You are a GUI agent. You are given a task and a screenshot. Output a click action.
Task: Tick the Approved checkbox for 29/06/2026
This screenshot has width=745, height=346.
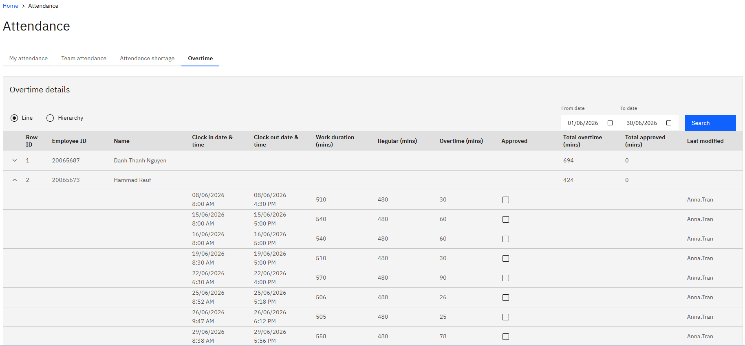tap(506, 337)
